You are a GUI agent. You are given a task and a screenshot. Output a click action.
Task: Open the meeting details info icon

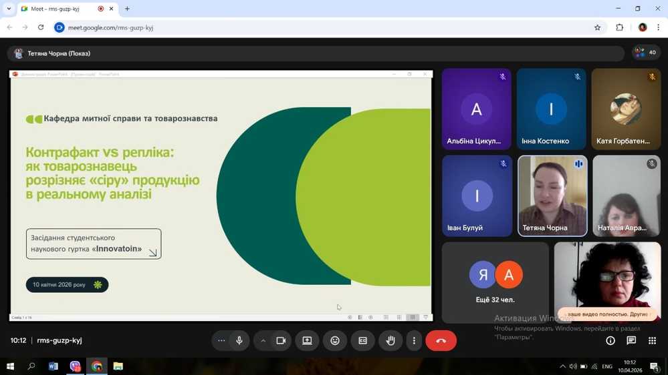(x=610, y=340)
